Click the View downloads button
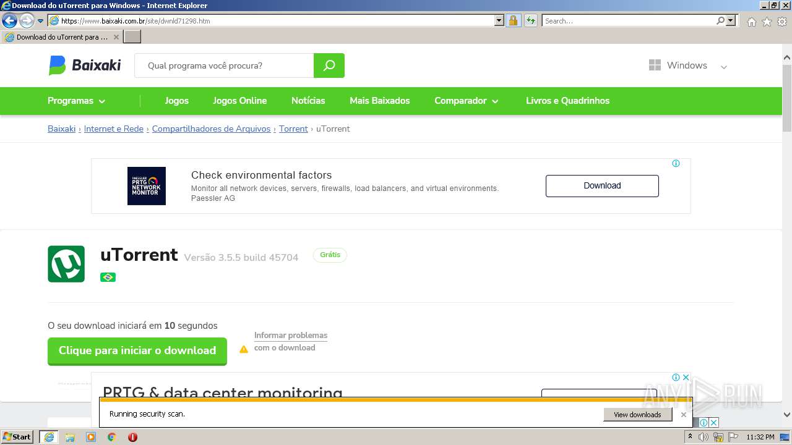 (637, 415)
